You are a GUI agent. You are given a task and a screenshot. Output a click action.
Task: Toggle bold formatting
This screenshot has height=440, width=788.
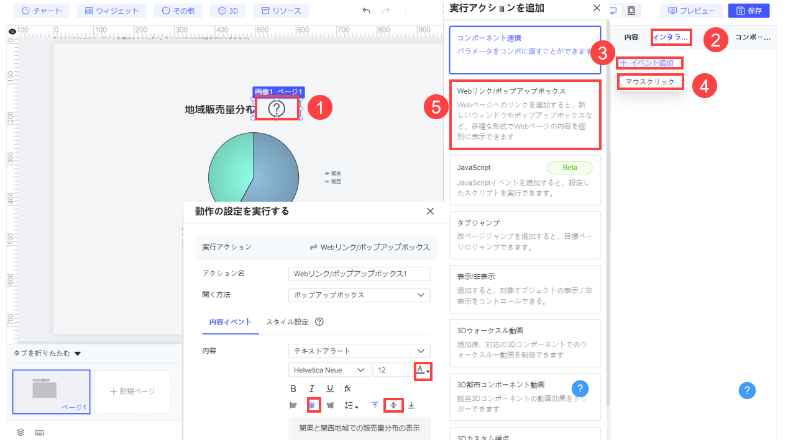click(x=293, y=388)
